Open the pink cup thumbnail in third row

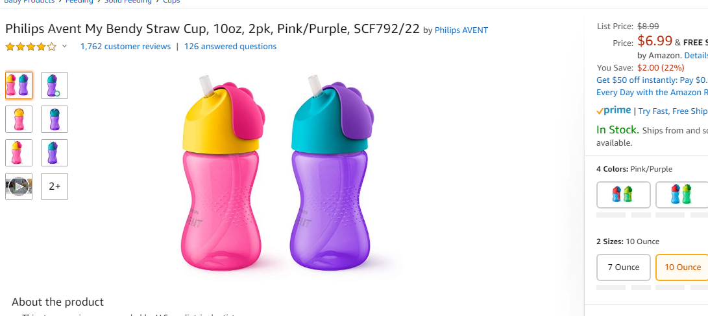tap(19, 153)
